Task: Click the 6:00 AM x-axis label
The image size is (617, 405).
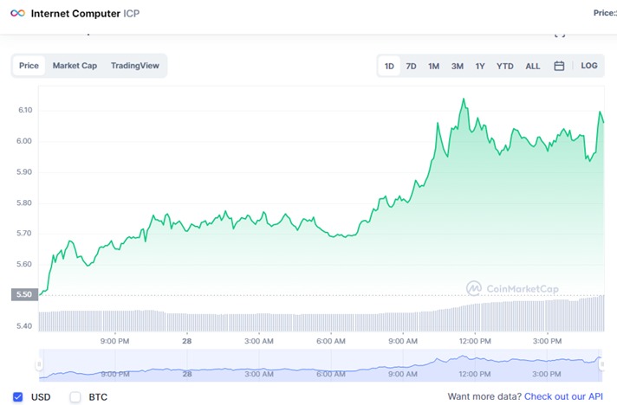Action: (x=331, y=341)
